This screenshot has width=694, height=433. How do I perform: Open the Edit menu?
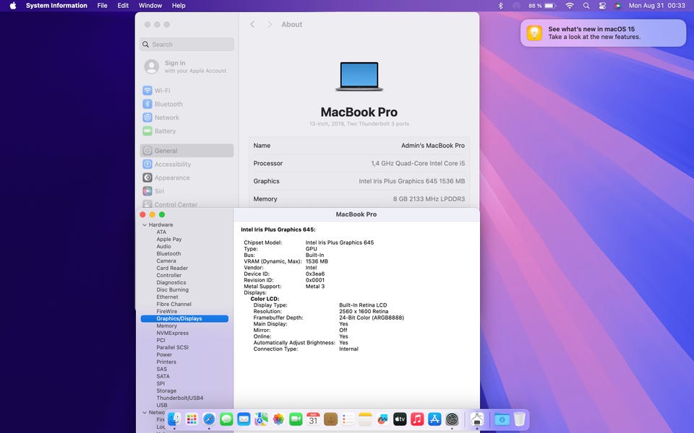(x=123, y=6)
